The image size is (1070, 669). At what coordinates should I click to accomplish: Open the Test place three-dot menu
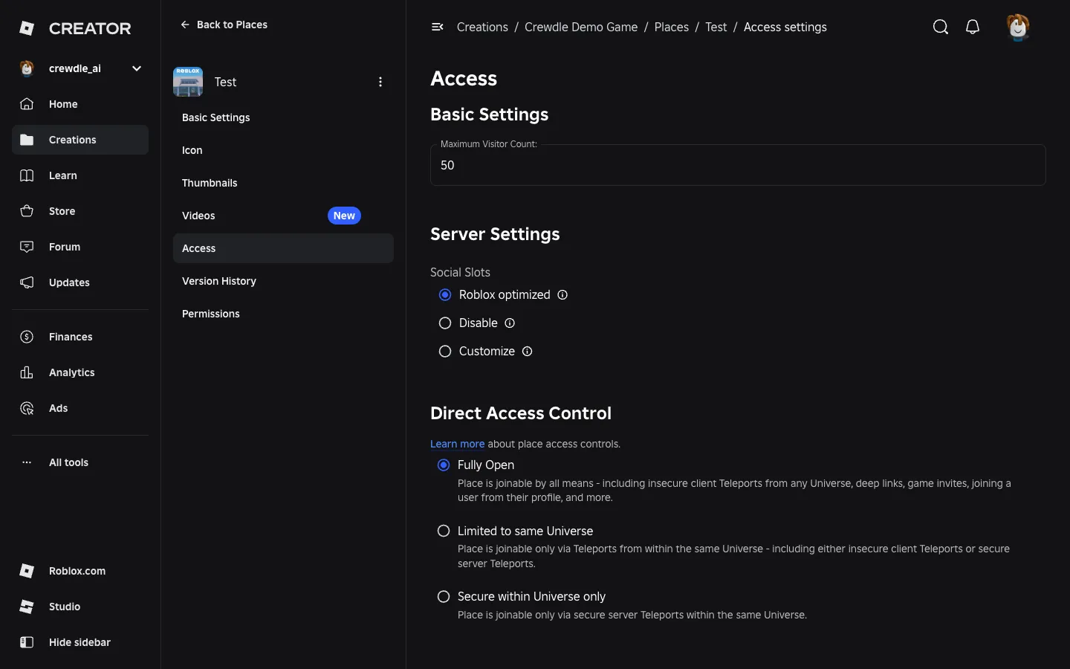point(380,82)
